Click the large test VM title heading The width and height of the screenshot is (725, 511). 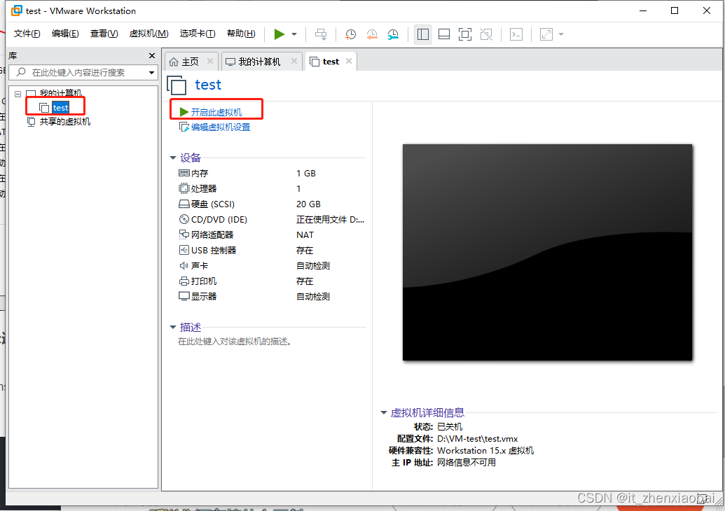tap(208, 85)
